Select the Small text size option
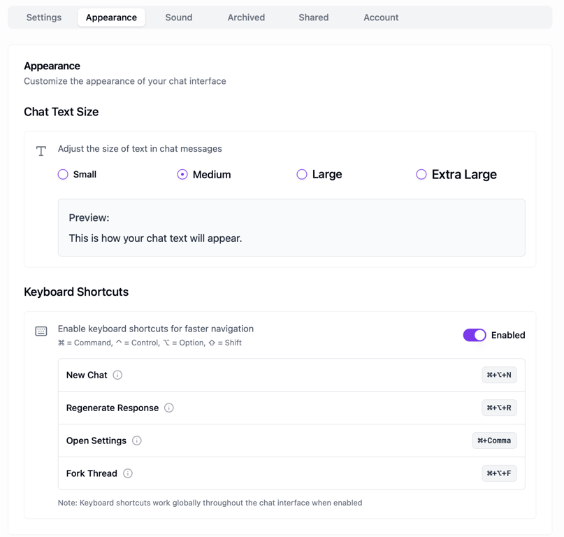The height and width of the screenshot is (537, 564). click(63, 174)
